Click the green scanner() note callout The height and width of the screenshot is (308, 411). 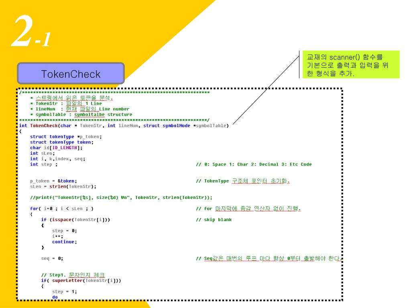351,65
